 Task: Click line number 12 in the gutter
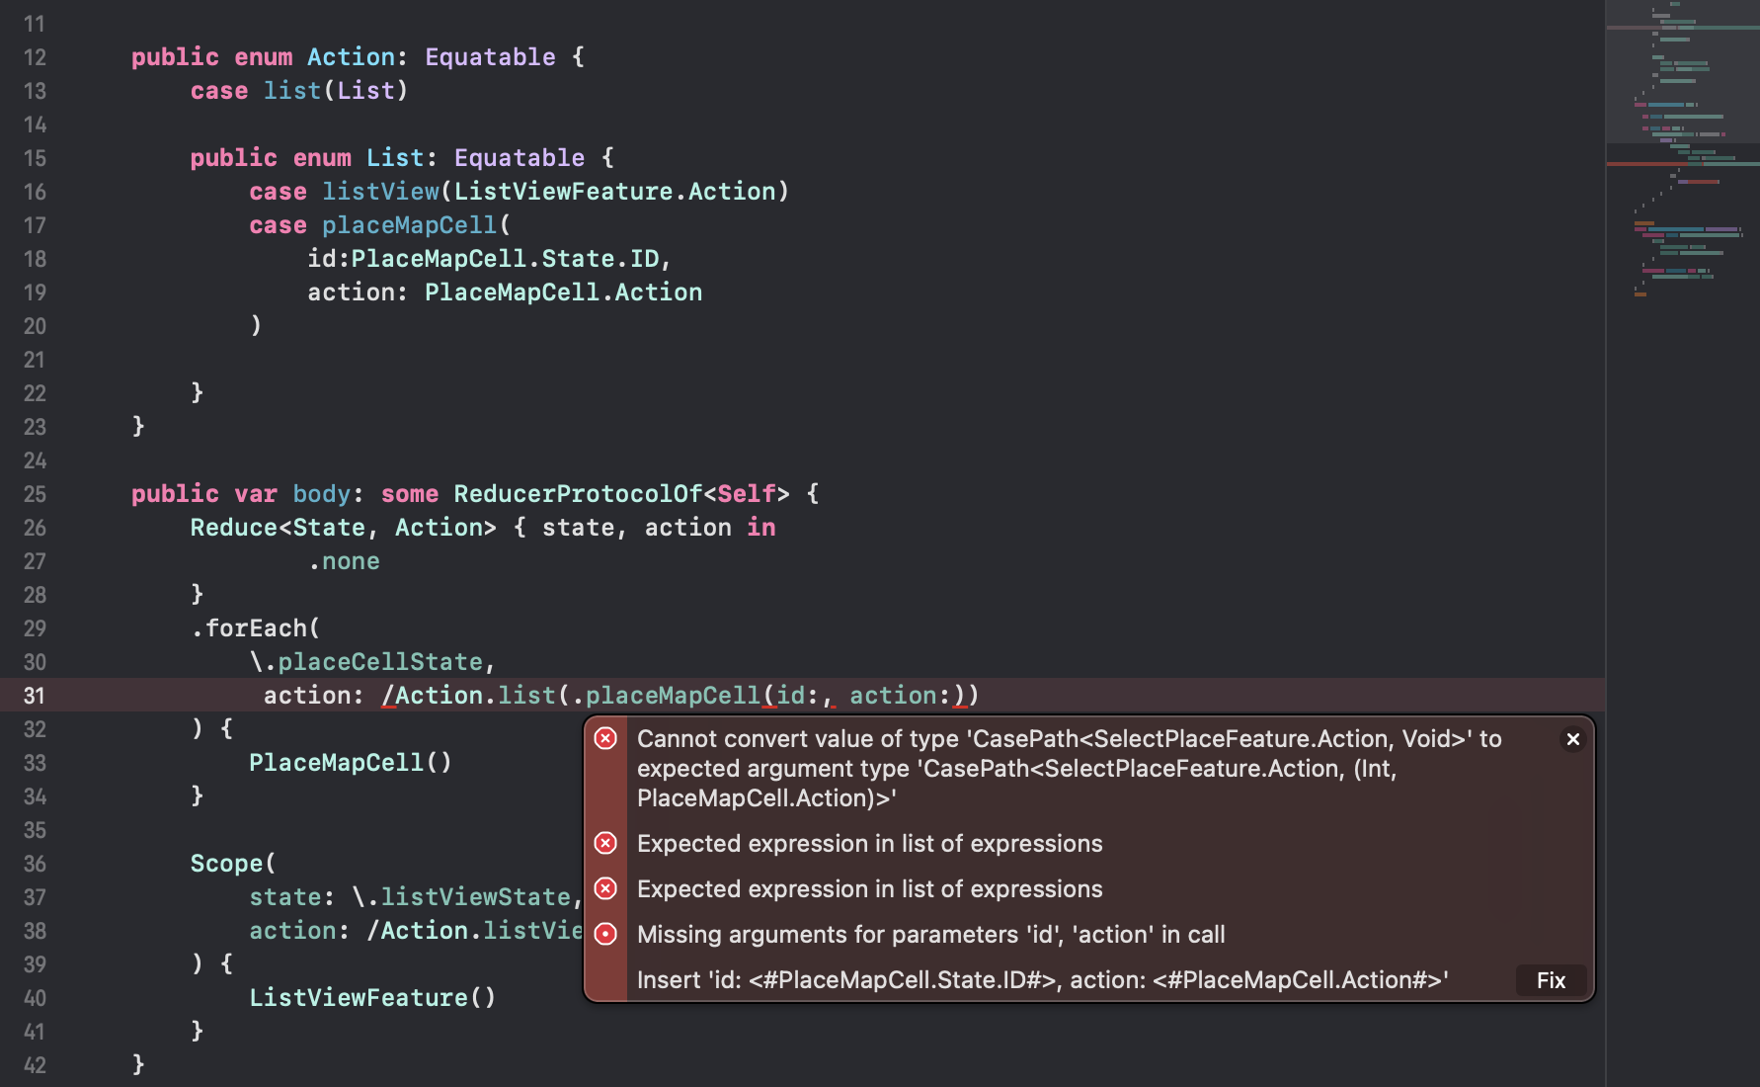(x=35, y=57)
